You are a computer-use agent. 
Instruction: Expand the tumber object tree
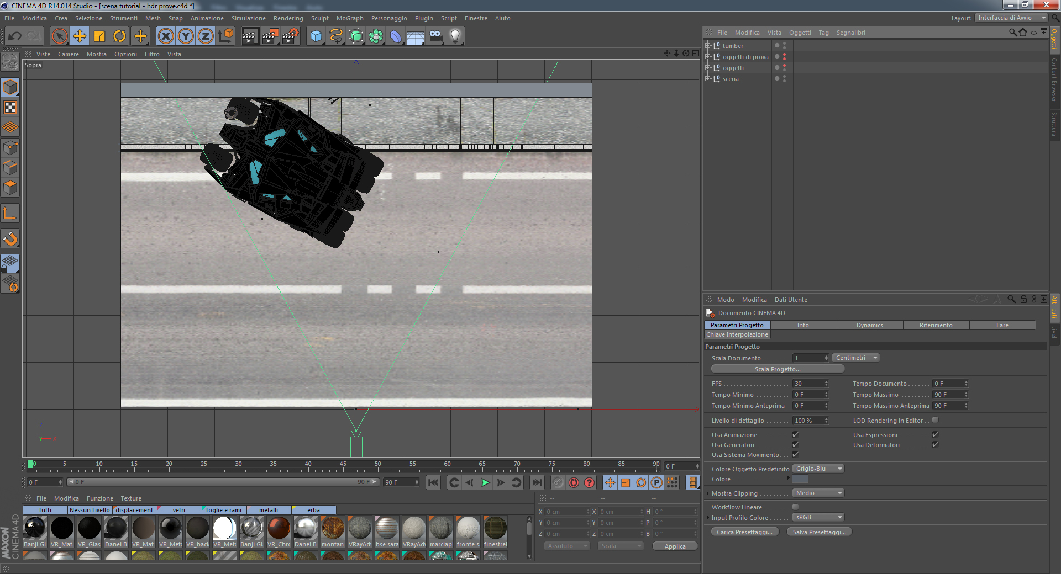click(x=707, y=46)
